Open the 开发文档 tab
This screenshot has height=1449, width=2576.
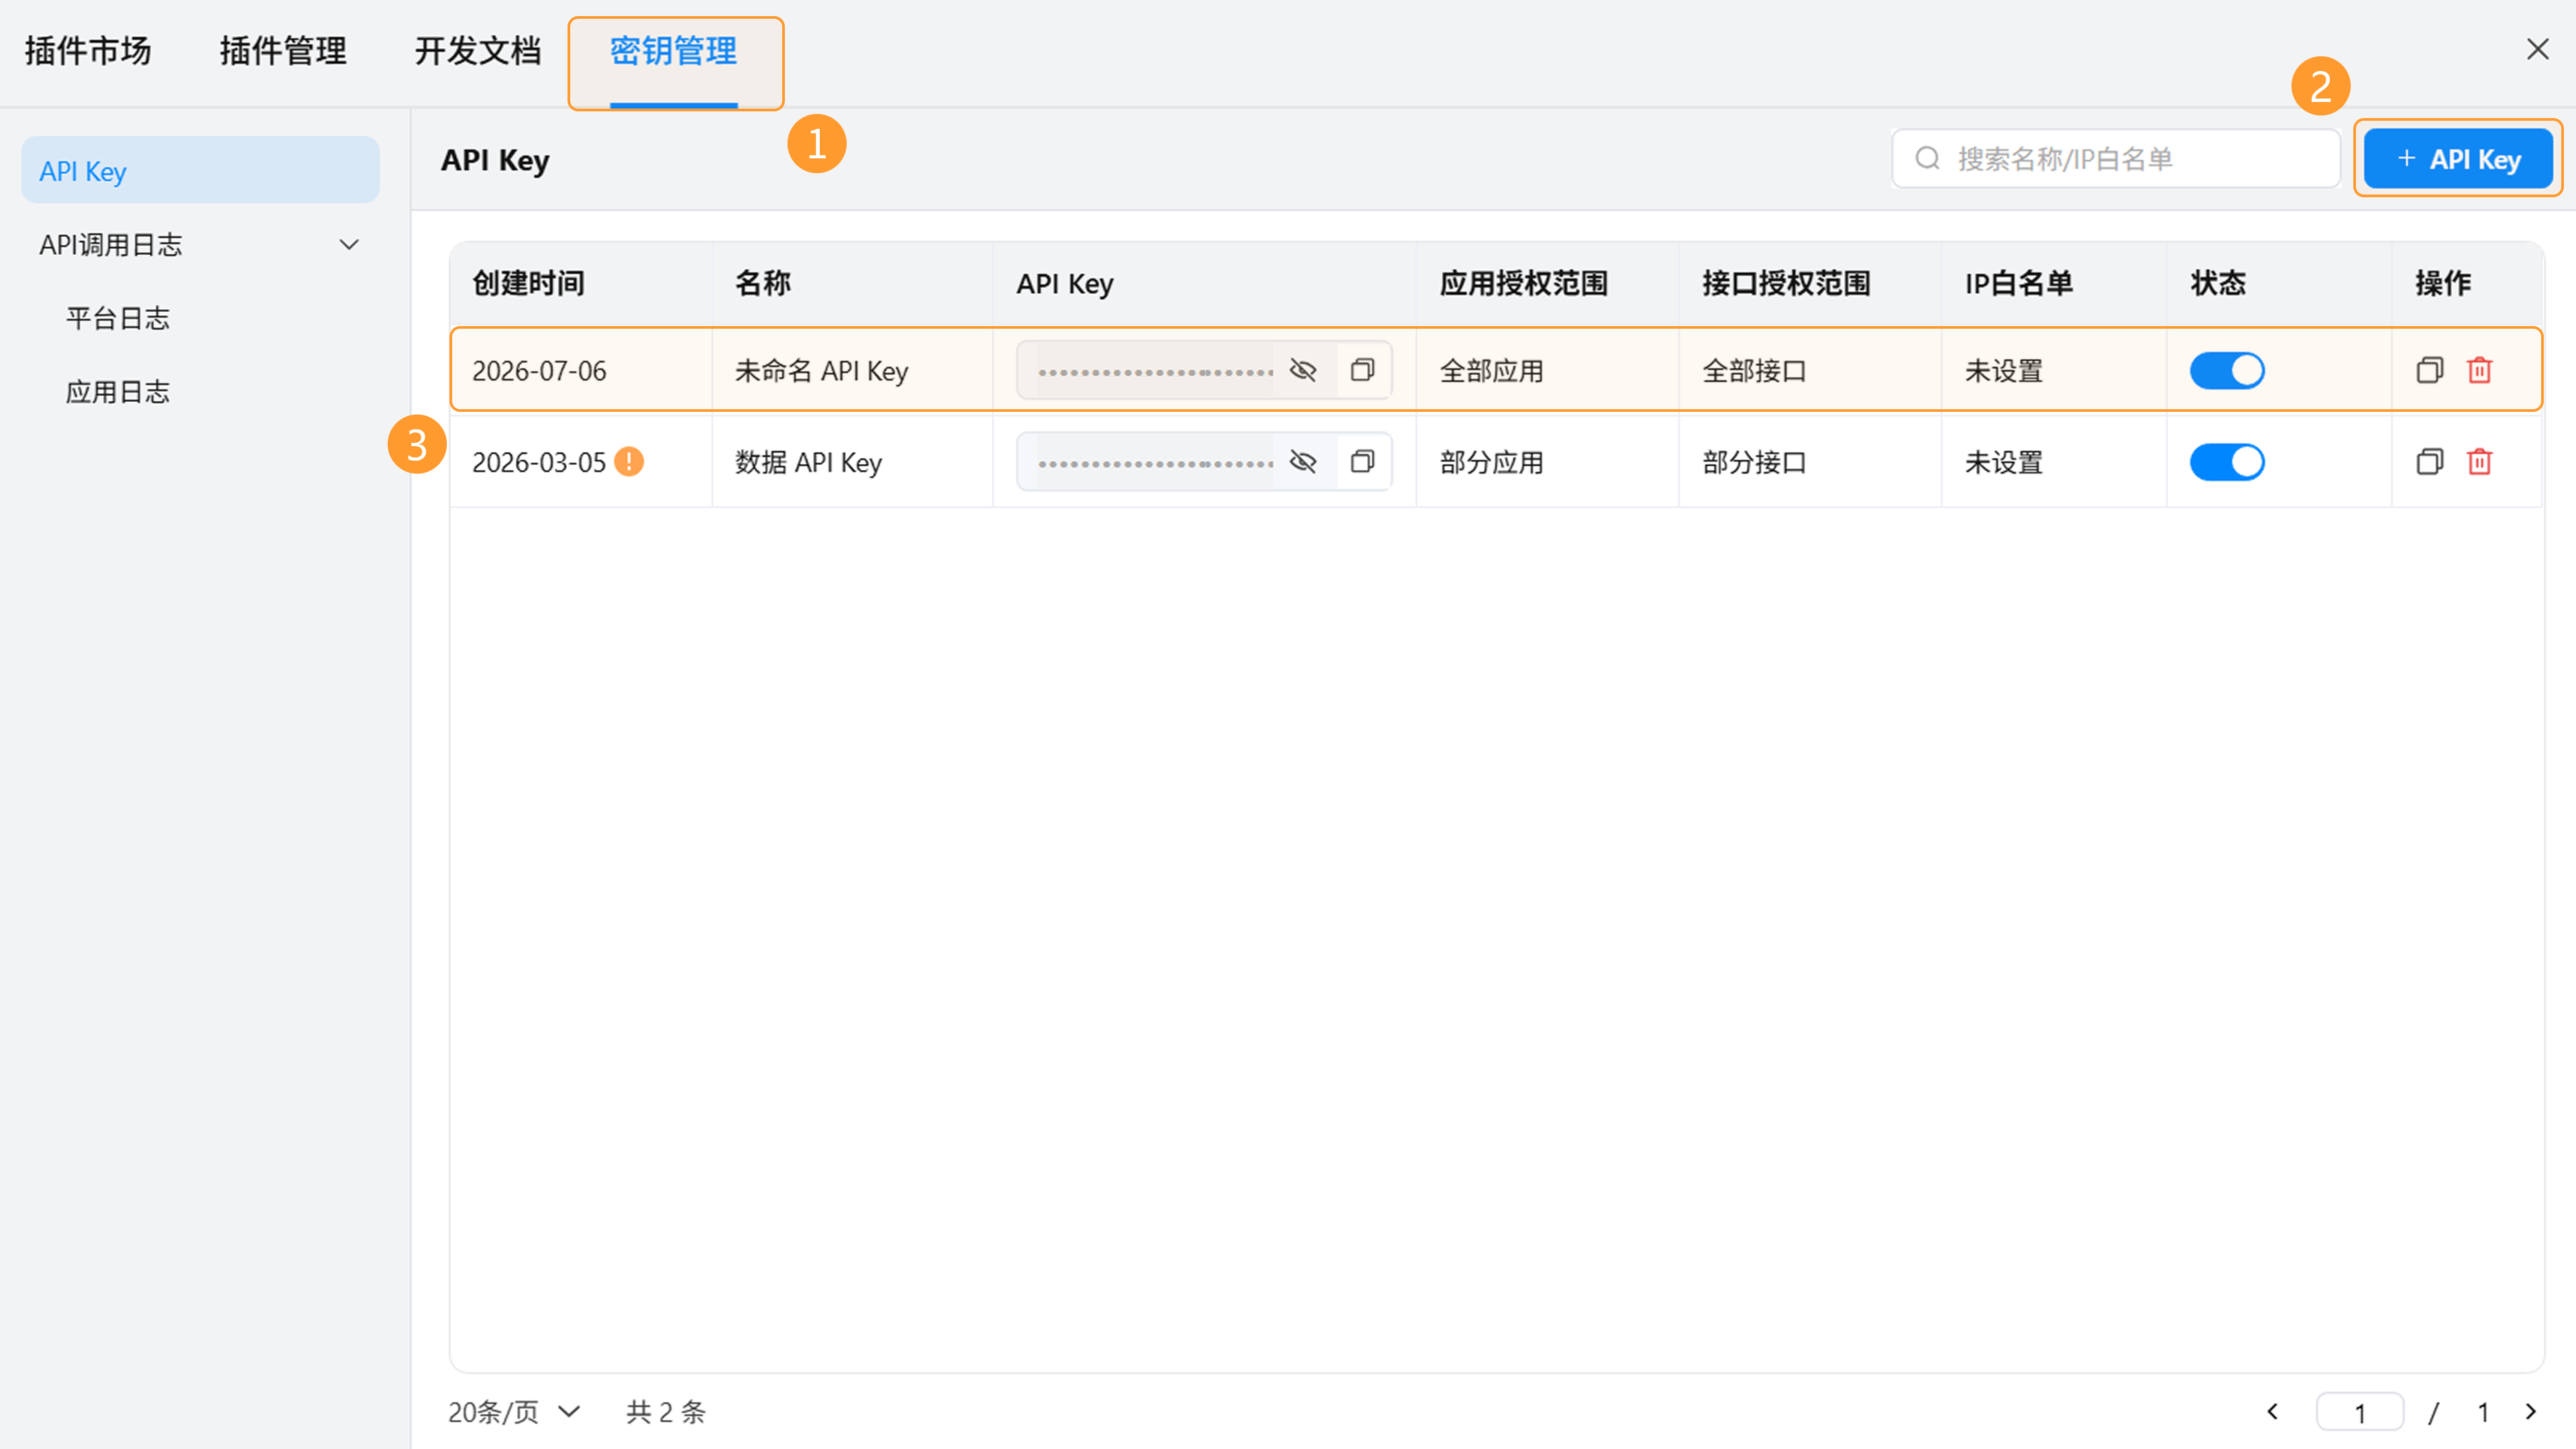[x=478, y=50]
